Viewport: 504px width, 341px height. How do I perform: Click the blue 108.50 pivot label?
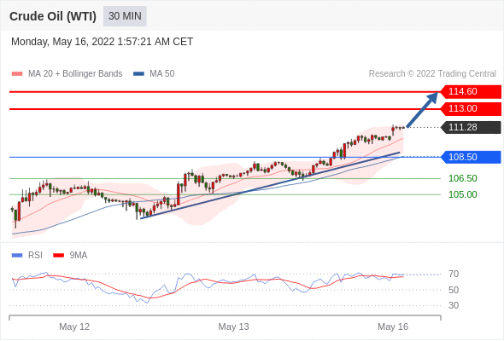(x=471, y=157)
